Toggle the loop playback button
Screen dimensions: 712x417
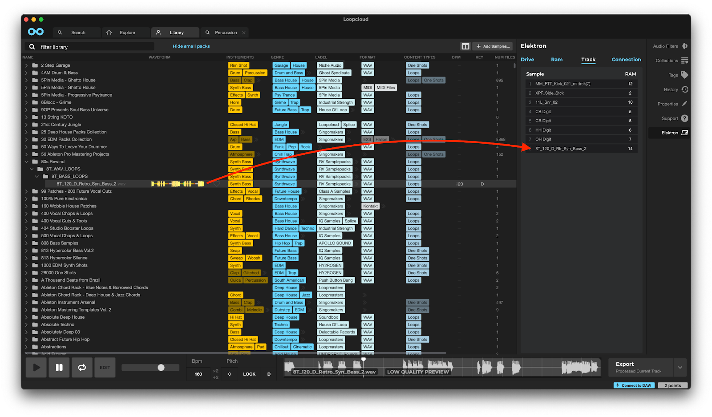(82, 368)
